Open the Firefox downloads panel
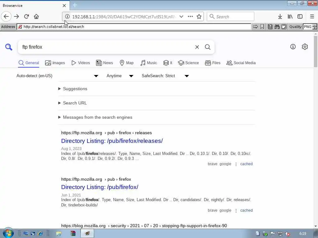The height and width of the screenshot is (238, 318). (x=280, y=17)
